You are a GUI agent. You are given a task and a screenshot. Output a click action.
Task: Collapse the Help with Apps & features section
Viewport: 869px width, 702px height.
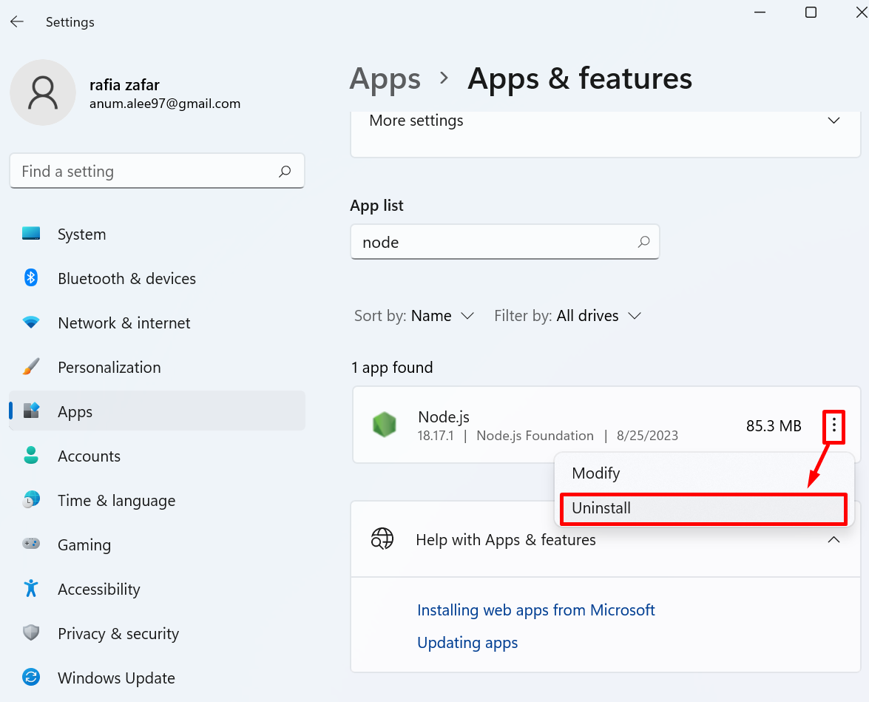click(834, 539)
